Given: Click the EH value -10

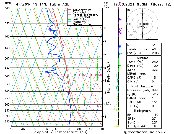Looking at the screenshot, I should pos(155,115).
